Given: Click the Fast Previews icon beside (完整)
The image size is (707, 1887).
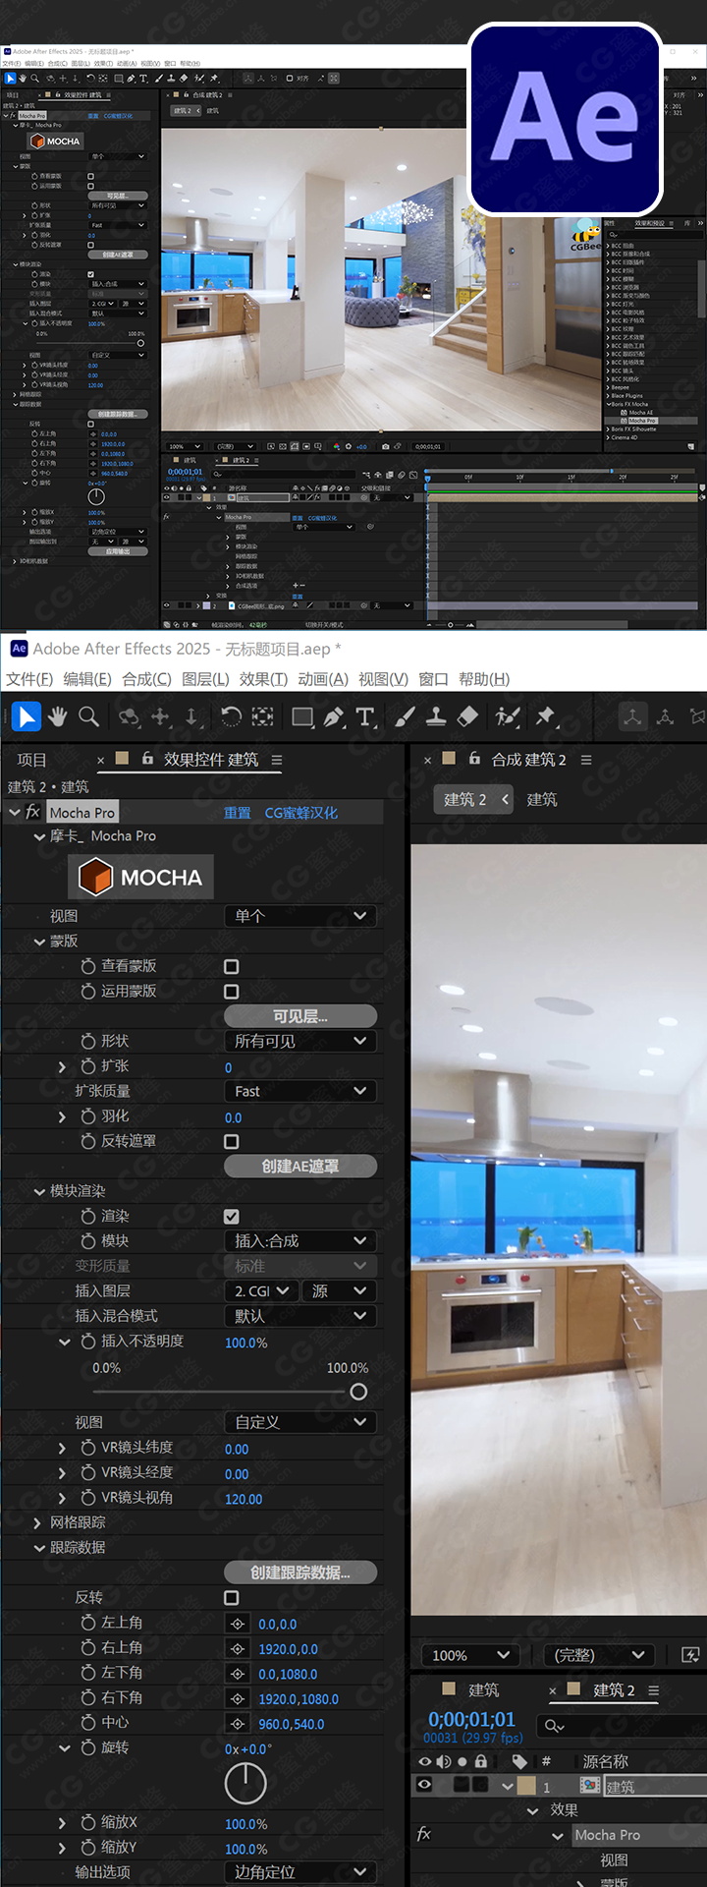Looking at the screenshot, I should pos(690,1655).
